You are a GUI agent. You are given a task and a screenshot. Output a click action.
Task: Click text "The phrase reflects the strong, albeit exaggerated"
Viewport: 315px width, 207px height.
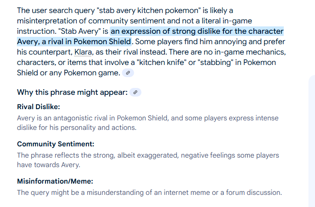pos(98,155)
